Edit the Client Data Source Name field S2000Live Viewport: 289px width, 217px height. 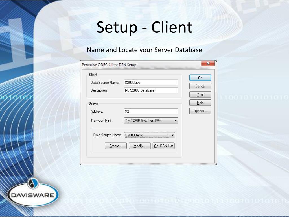(x=151, y=83)
